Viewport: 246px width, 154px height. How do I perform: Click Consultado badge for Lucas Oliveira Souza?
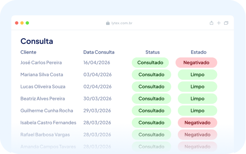[151, 86]
